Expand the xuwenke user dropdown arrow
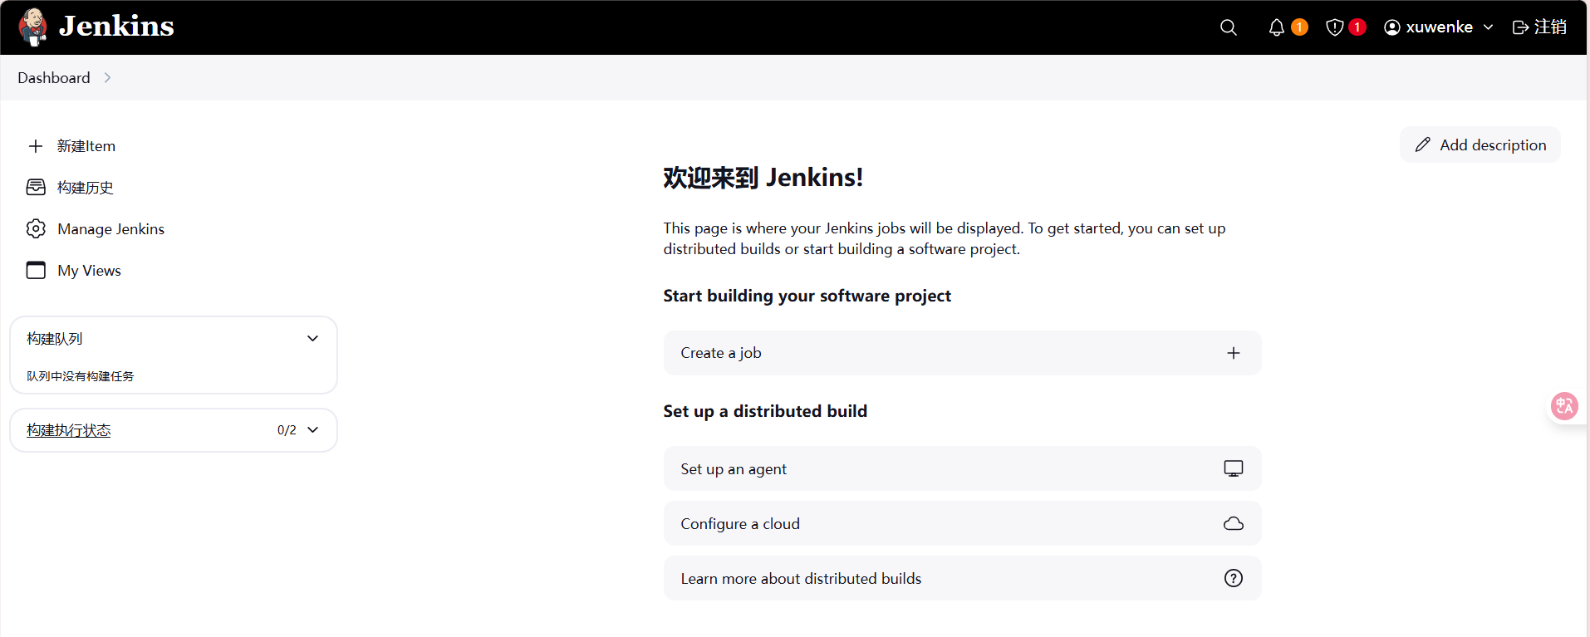The height and width of the screenshot is (637, 1590). tap(1488, 27)
